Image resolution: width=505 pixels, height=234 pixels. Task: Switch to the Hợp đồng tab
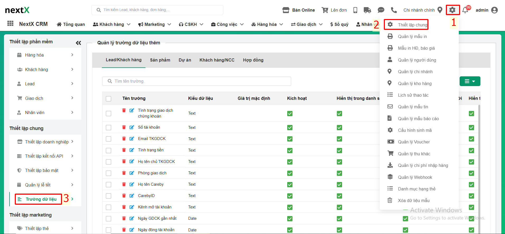tap(253, 60)
